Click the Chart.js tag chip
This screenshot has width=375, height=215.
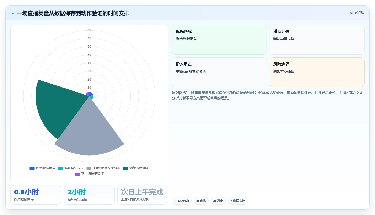click(x=182, y=201)
